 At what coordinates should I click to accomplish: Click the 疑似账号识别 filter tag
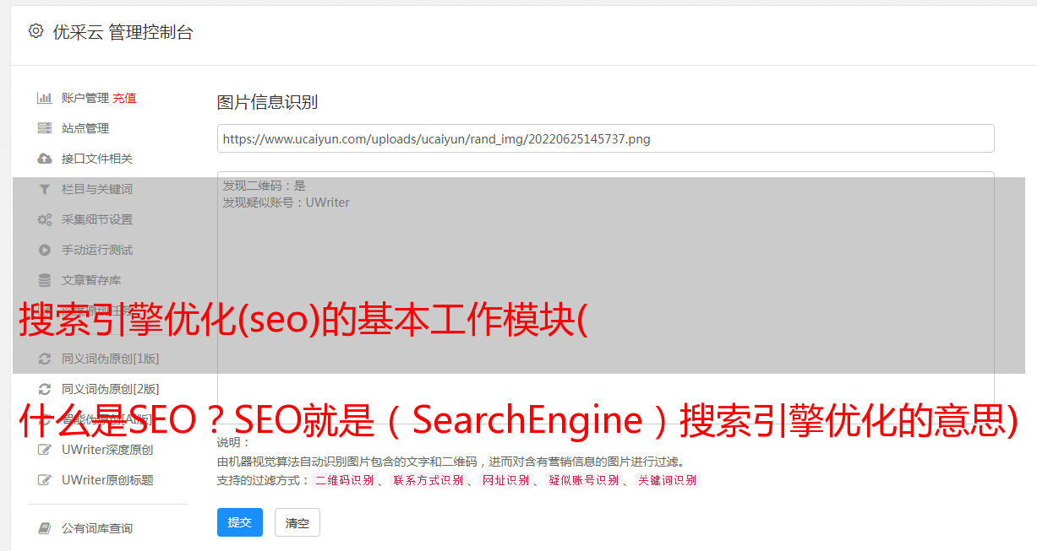[x=583, y=480]
